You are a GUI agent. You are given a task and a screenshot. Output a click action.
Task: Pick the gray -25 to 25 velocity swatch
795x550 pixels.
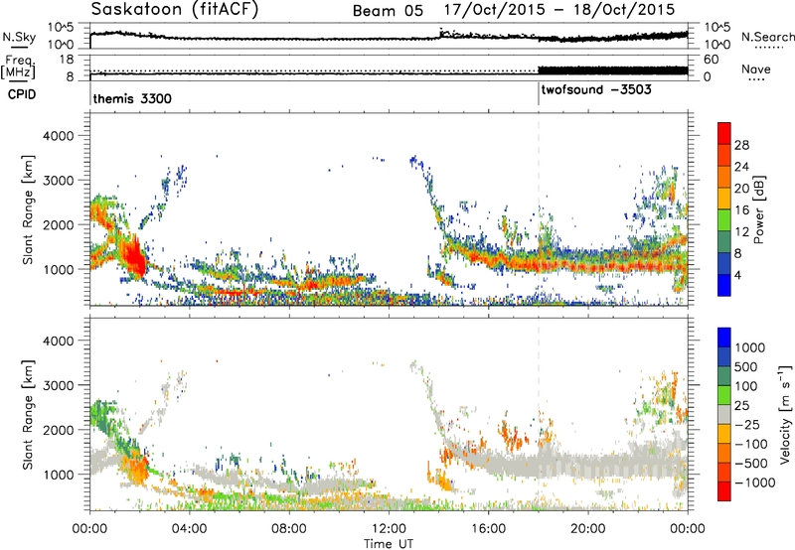[724, 414]
